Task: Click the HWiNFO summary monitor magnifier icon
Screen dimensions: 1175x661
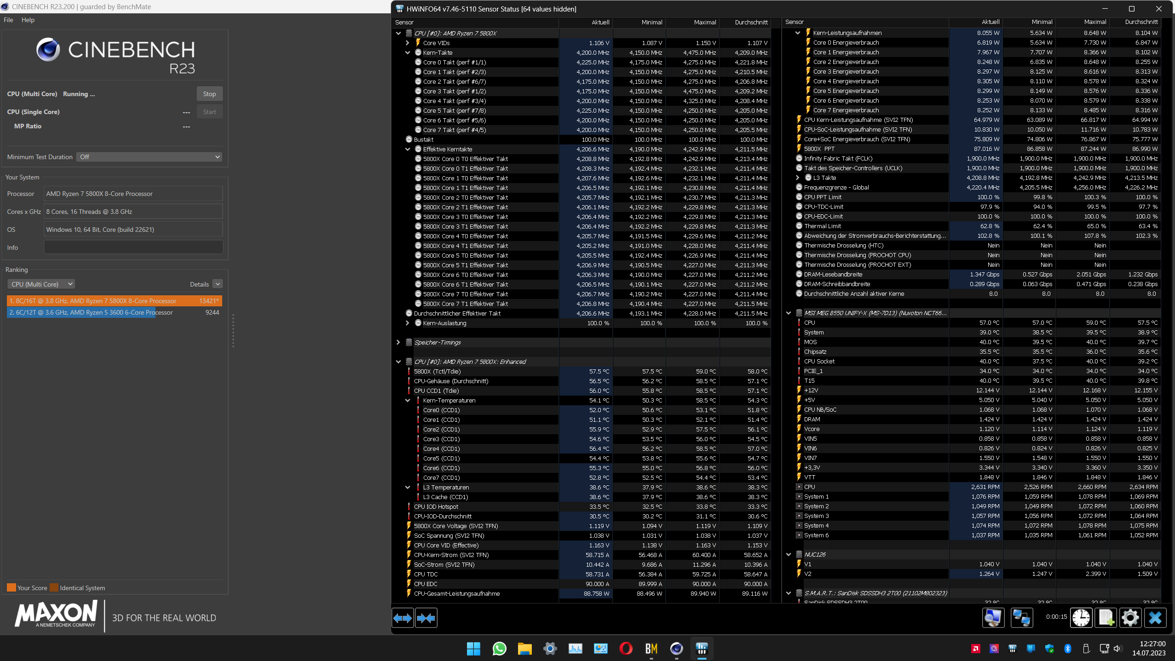Action: click(x=993, y=617)
